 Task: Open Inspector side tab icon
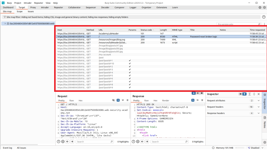pos(265,95)
